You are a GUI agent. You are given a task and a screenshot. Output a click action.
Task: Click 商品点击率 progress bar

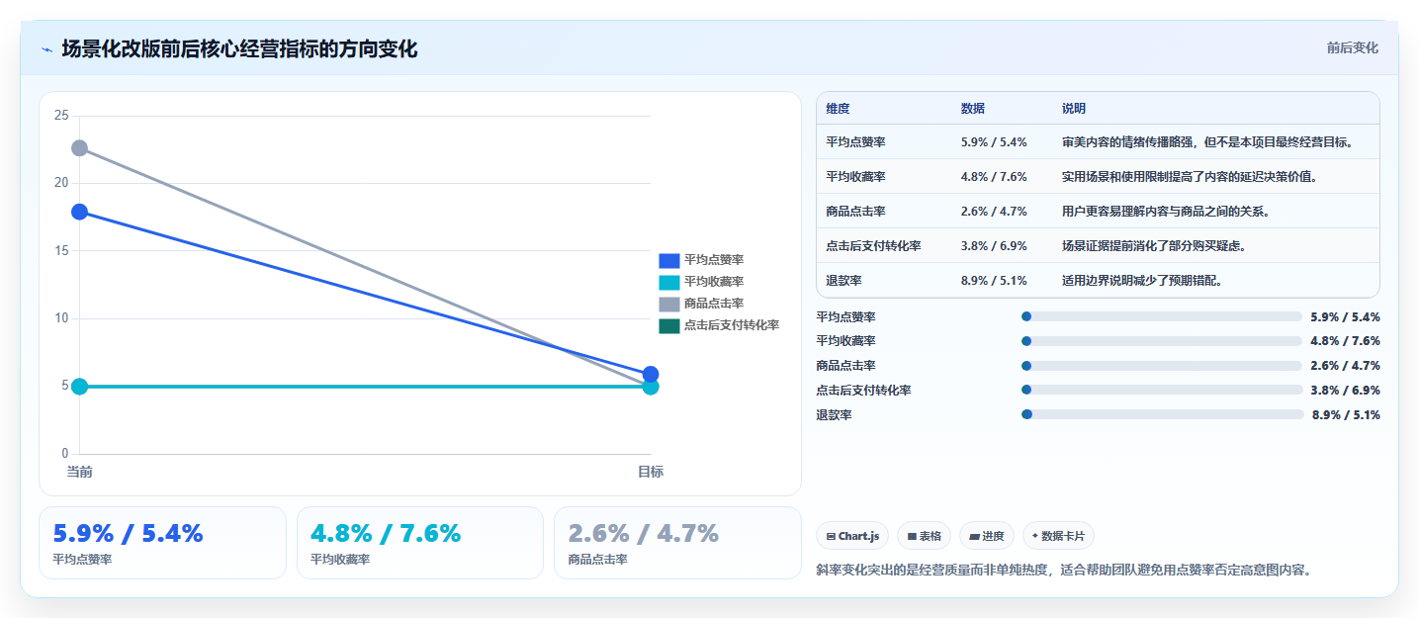[1162, 366]
